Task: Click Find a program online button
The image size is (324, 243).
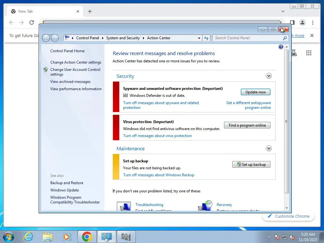Action: (247, 125)
